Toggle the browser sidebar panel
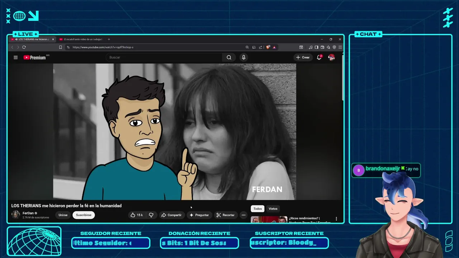 316,47
